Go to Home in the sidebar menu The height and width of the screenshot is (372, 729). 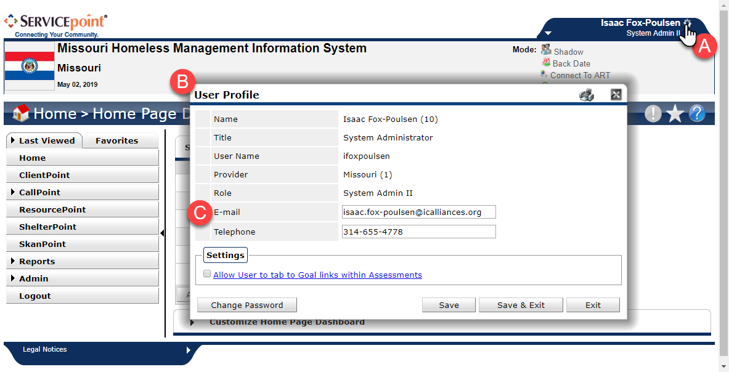pos(83,158)
